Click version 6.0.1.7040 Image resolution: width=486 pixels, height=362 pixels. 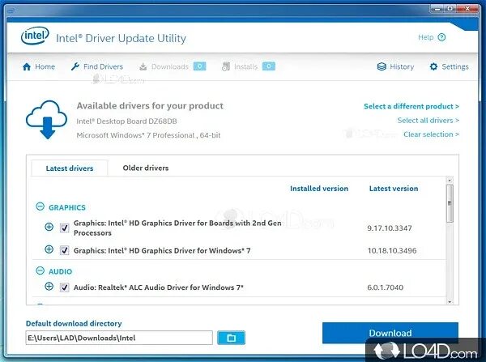(x=386, y=287)
